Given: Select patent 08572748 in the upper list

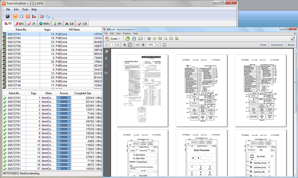Looking at the screenshot, I should [x=52, y=85].
